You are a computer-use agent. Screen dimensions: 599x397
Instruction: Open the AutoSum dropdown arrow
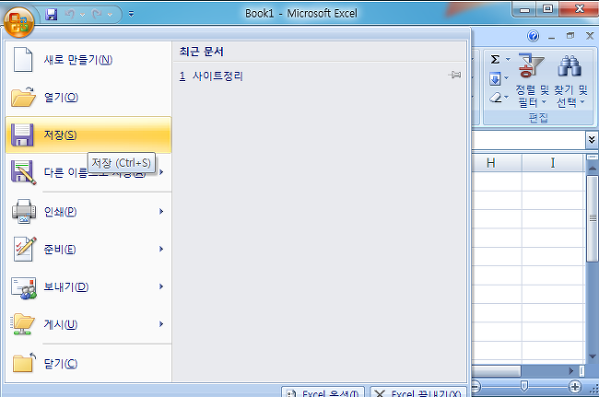508,60
